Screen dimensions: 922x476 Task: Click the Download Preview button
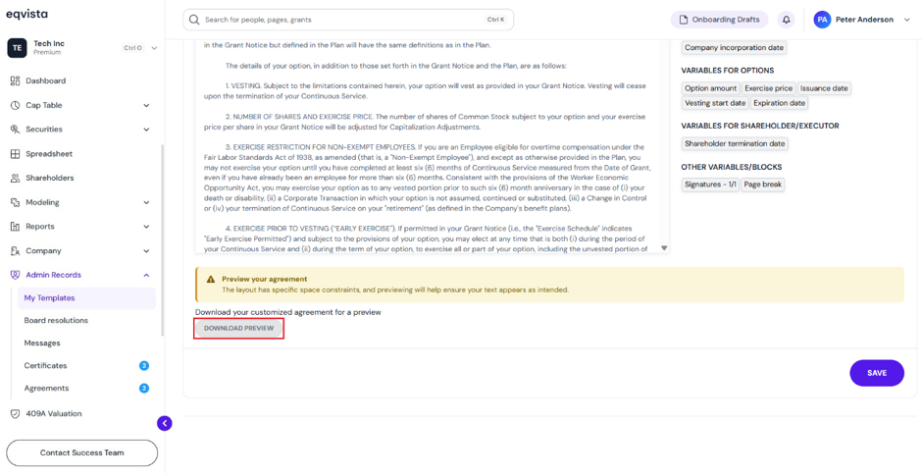point(238,328)
